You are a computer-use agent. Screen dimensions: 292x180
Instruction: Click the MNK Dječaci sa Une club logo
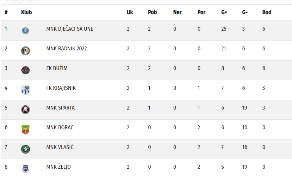point(25,31)
